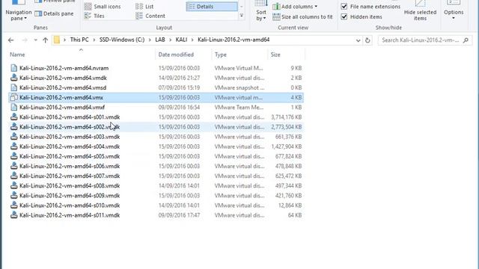Sort by Date modified column header
479x269 pixels.
click(x=176, y=55)
